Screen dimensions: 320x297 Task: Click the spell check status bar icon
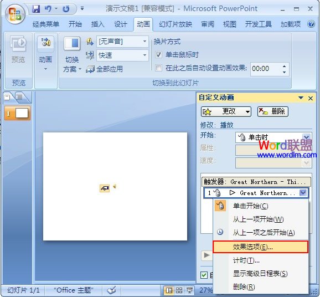pos(111,290)
